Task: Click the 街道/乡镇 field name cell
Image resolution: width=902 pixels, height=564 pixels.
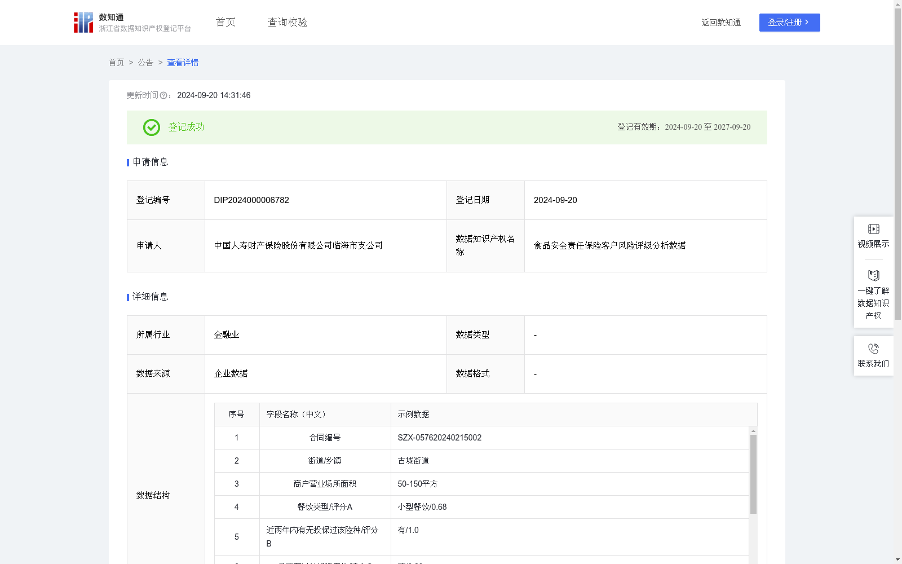Action: click(x=325, y=461)
